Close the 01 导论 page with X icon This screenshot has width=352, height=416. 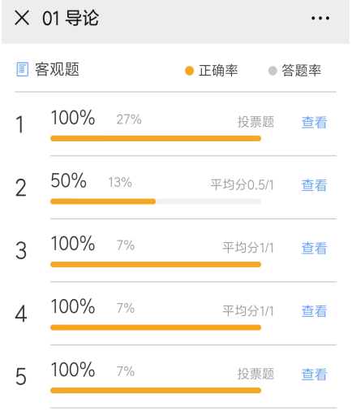pos(22,18)
